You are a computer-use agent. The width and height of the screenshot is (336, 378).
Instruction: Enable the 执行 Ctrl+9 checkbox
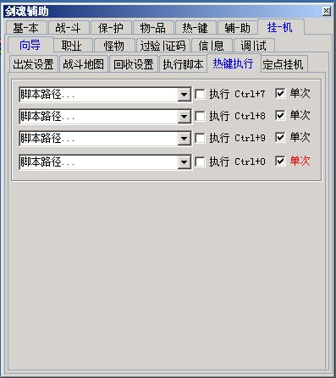click(200, 138)
